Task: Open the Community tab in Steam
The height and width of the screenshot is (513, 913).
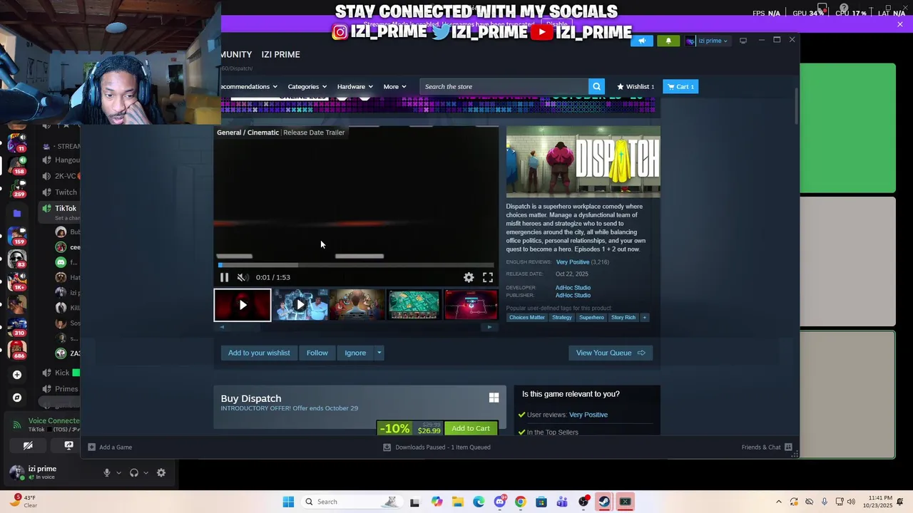Action: click(x=236, y=55)
